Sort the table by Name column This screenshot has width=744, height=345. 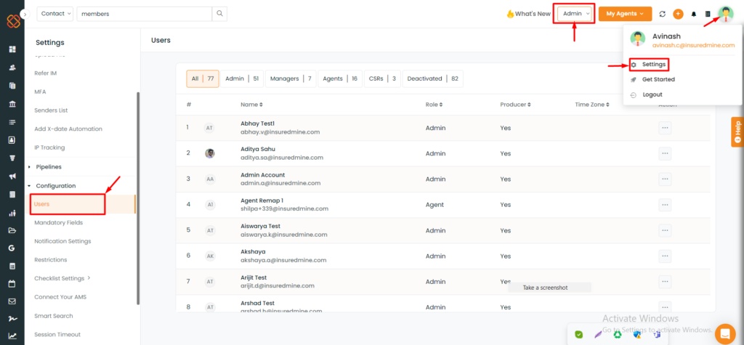[251, 105]
